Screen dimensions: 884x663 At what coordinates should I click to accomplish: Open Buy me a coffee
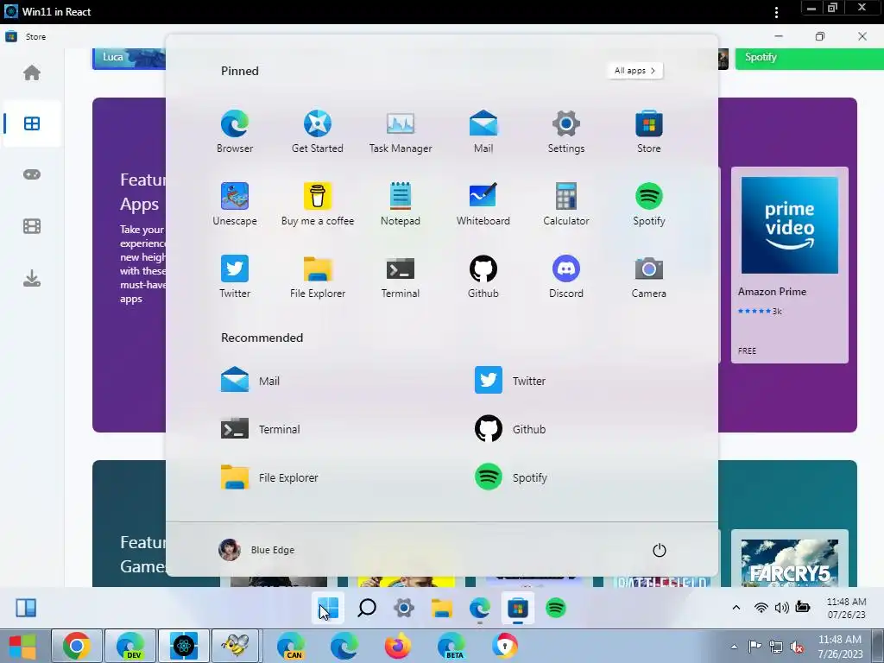pos(318,204)
